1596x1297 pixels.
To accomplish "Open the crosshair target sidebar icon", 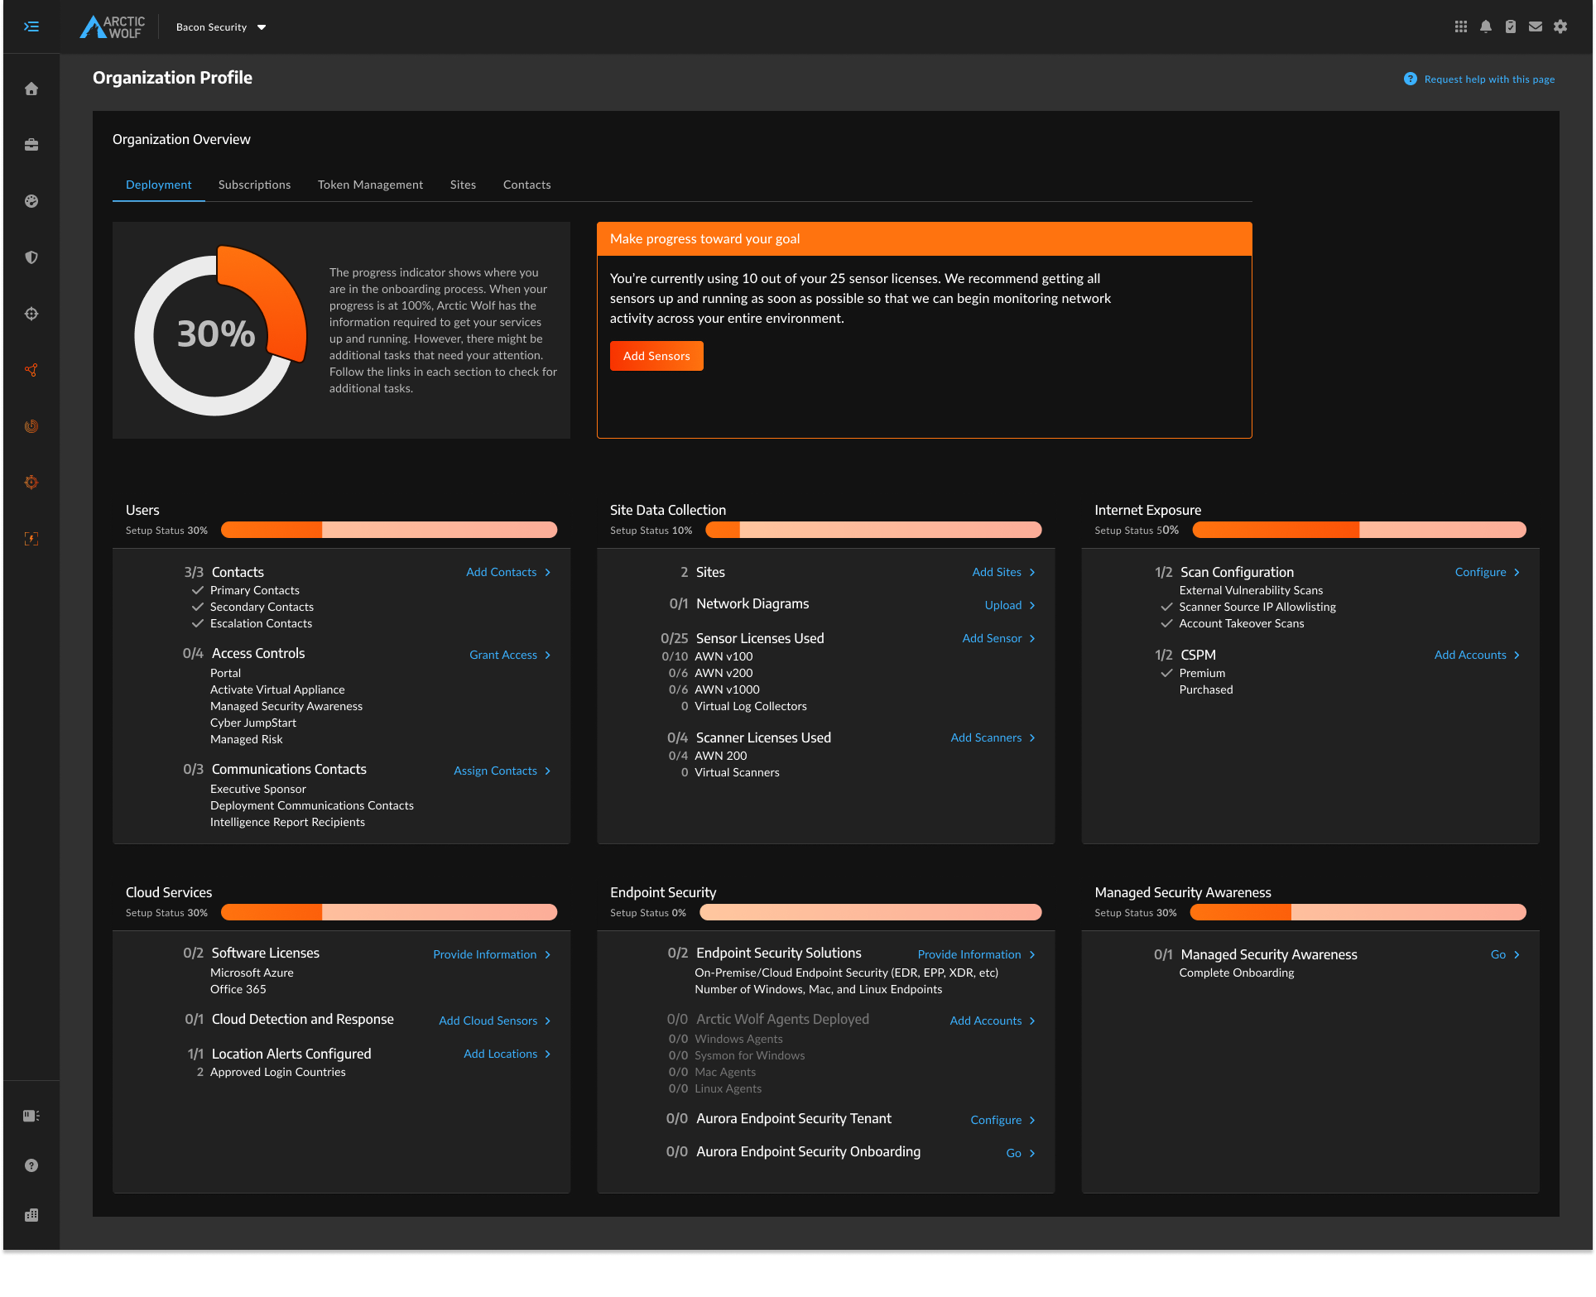I will 31,314.
